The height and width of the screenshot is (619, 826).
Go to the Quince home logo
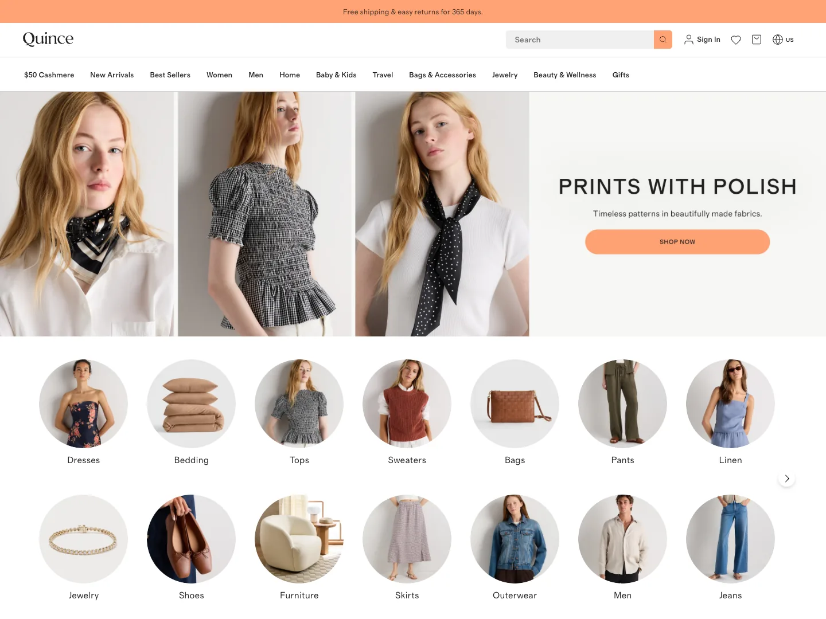point(48,39)
